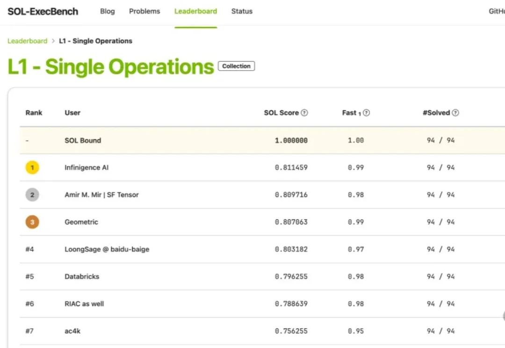
Task: Click the SOL score 0.807063
Action: pyautogui.click(x=291, y=222)
